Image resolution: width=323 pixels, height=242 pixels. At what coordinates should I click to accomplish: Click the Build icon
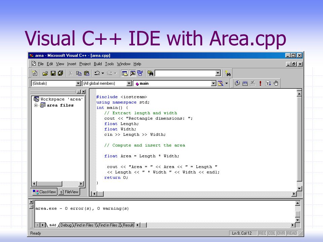click(x=245, y=83)
